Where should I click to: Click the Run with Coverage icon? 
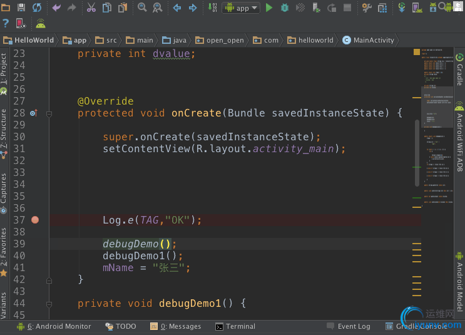pos(300,8)
